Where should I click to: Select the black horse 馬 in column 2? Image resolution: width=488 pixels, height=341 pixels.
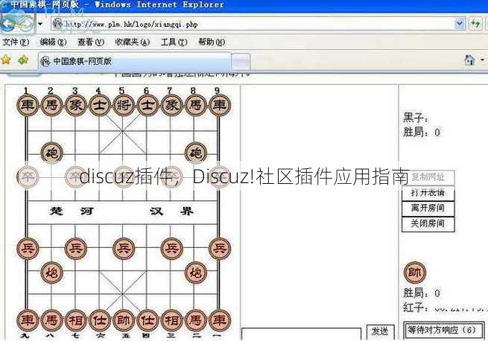(x=51, y=105)
